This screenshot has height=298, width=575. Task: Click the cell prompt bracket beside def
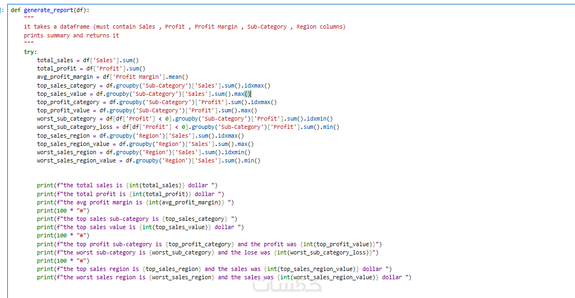click(x=3, y=10)
